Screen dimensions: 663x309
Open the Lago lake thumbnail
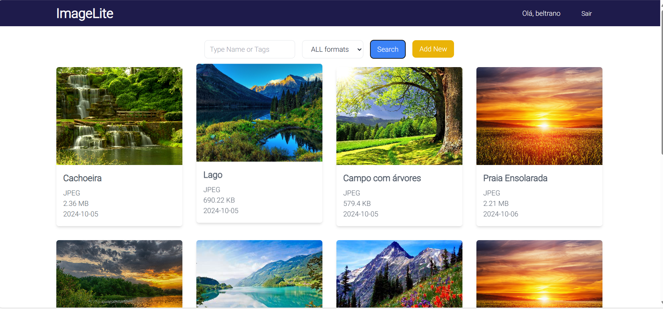point(259,113)
